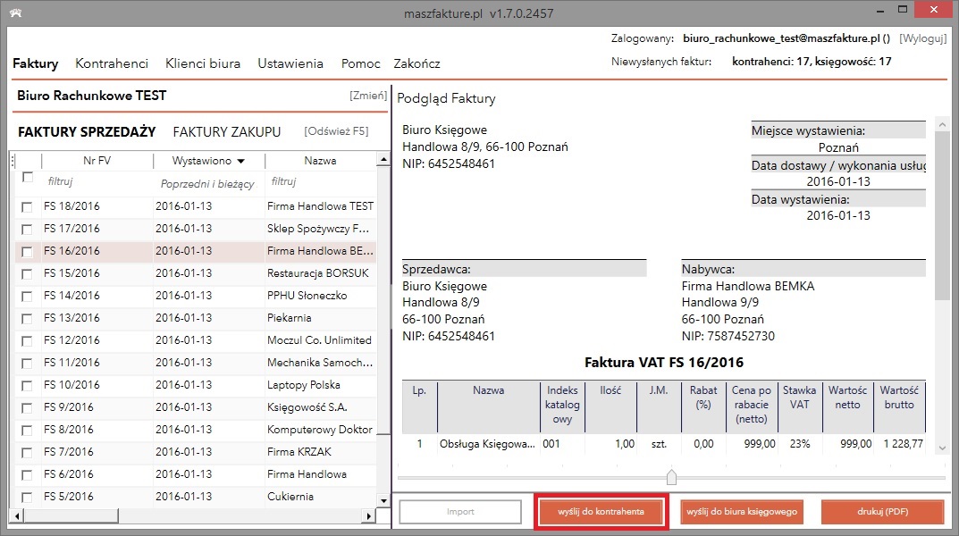Tick the checkbox for FS 13/2016
This screenshot has height=536, width=959.
pos(27,318)
